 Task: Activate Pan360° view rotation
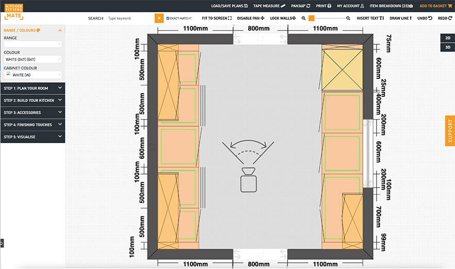point(301,6)
